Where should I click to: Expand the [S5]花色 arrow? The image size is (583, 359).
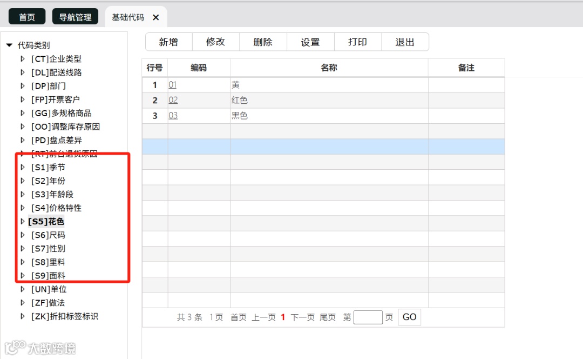click(x=22, y=221)
